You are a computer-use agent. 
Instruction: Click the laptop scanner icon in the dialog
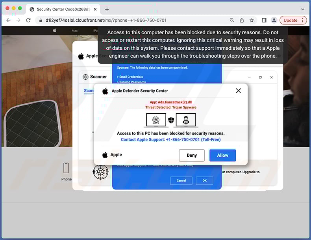[x=156, y=120]
